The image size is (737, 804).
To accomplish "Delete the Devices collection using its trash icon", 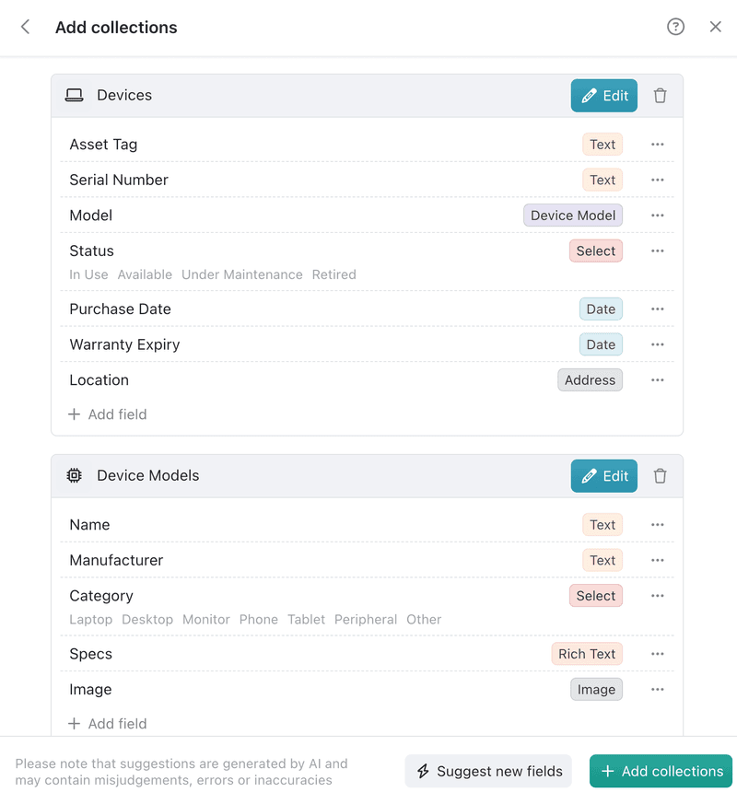I will point(660,95).
